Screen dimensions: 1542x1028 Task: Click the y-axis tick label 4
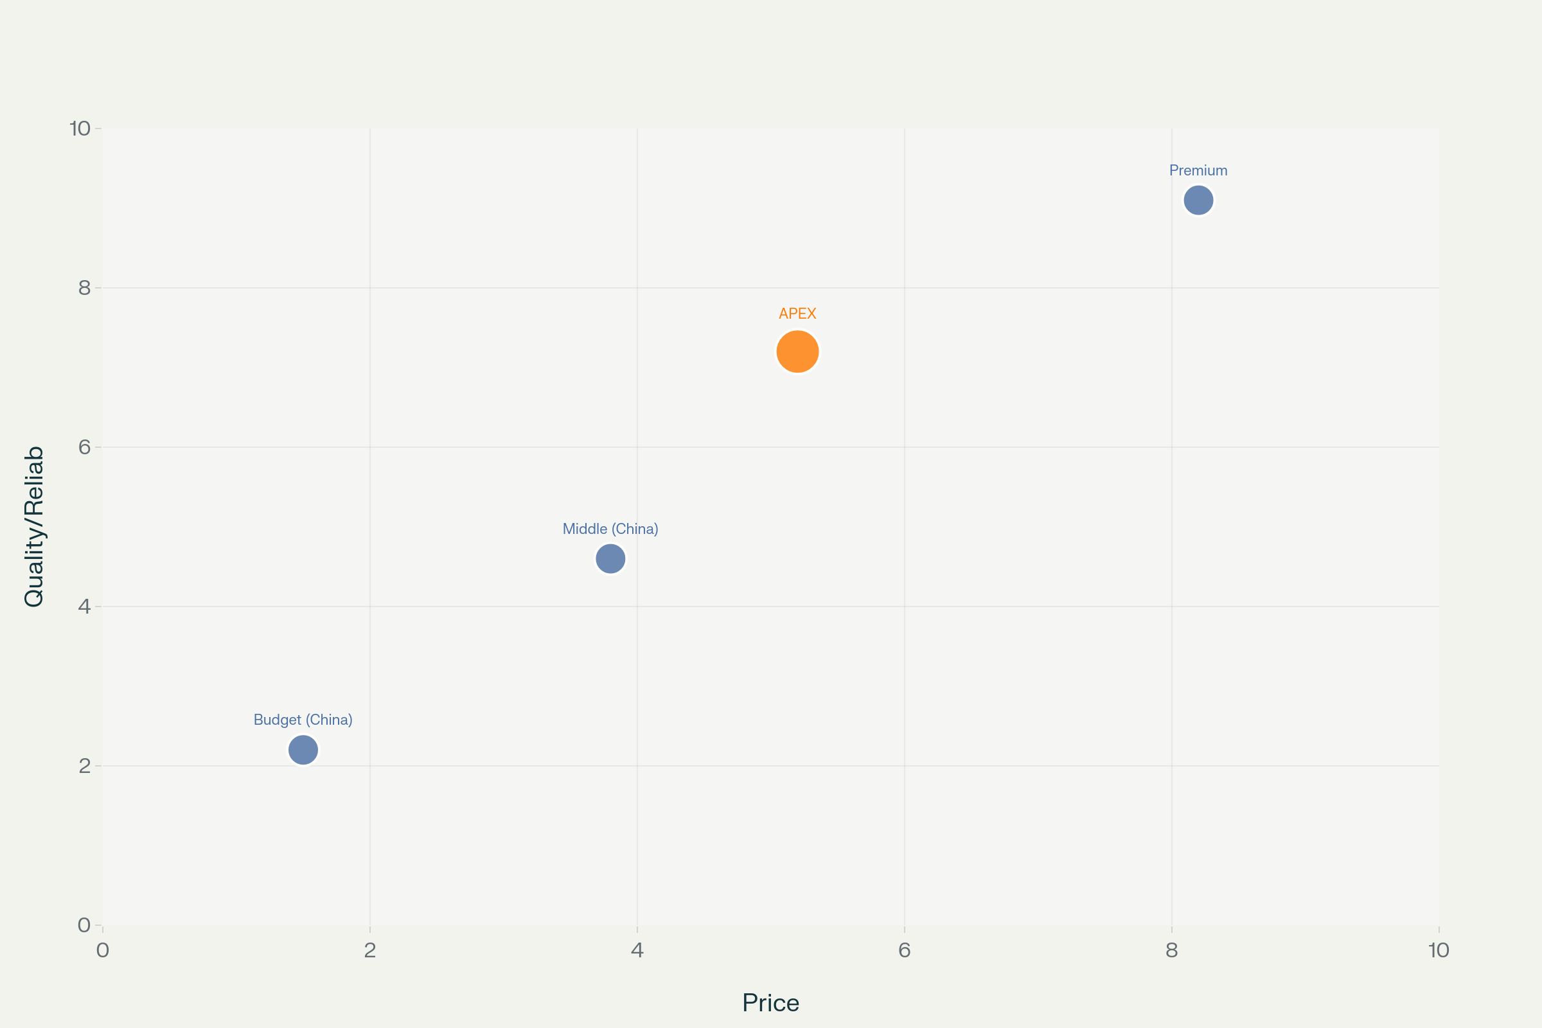85,607
